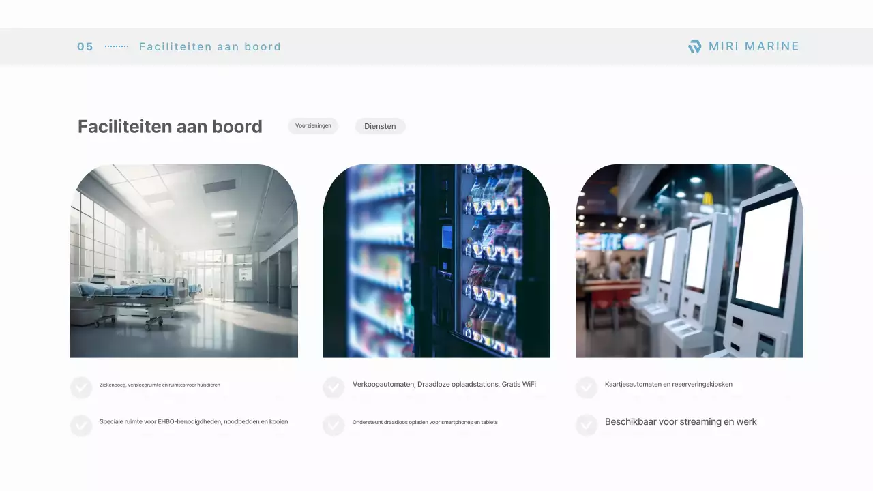
Task: Select the Voorzieningen tag
Action: (312, 125)
